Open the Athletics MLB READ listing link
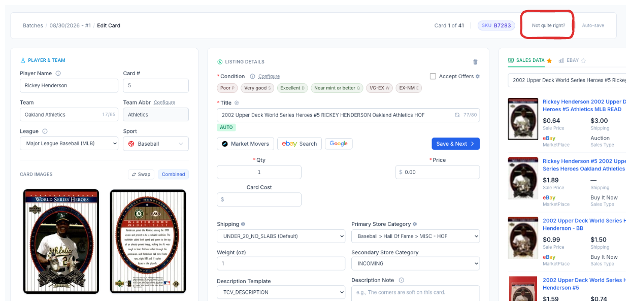Screen dimensions: 631x306 click(584, 106)
